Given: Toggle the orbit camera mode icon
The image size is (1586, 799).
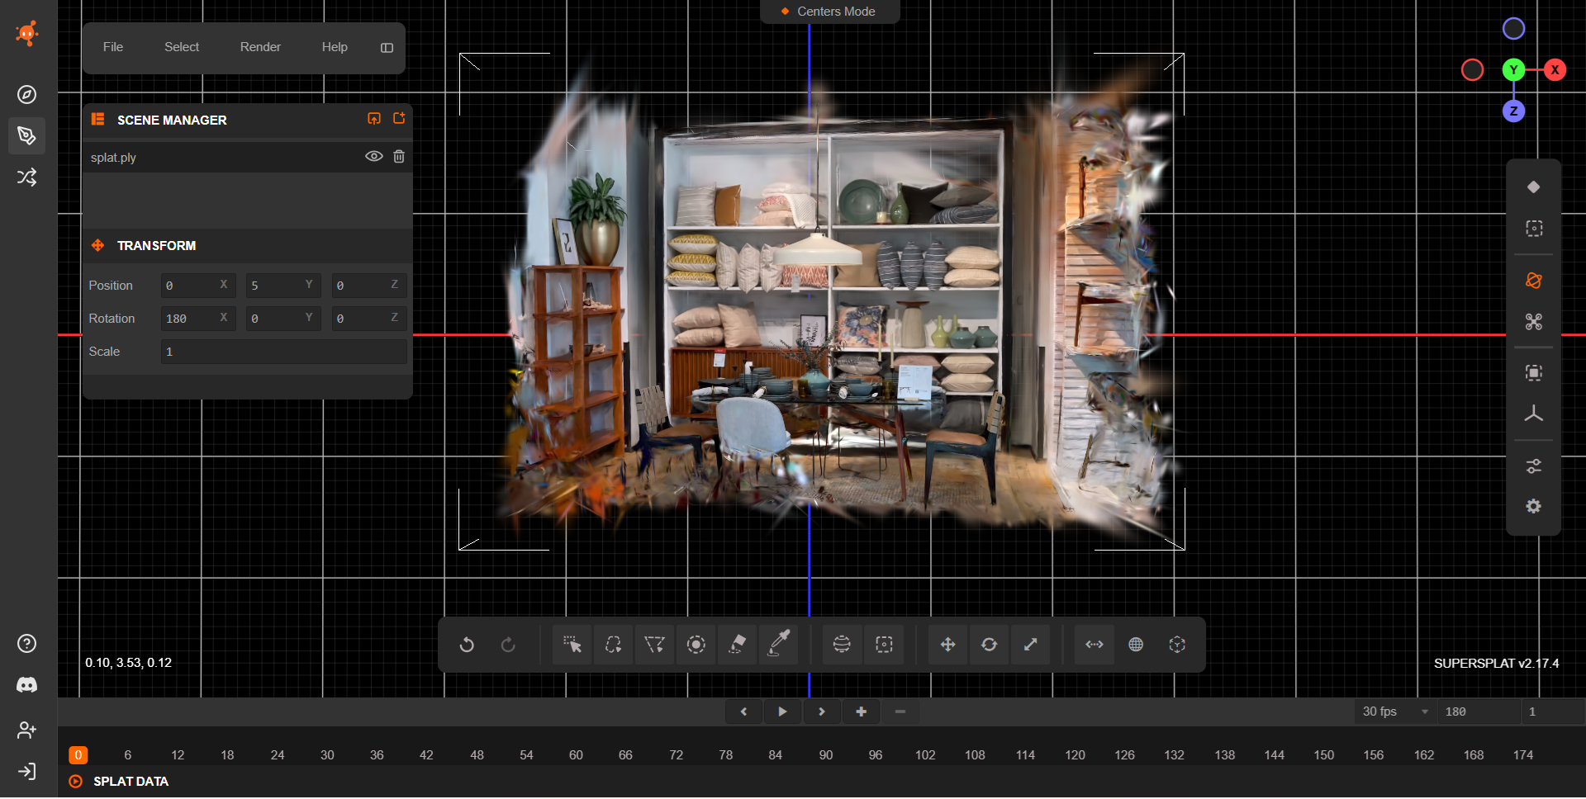Looking at the screenshot, I should coord(1534,281).
